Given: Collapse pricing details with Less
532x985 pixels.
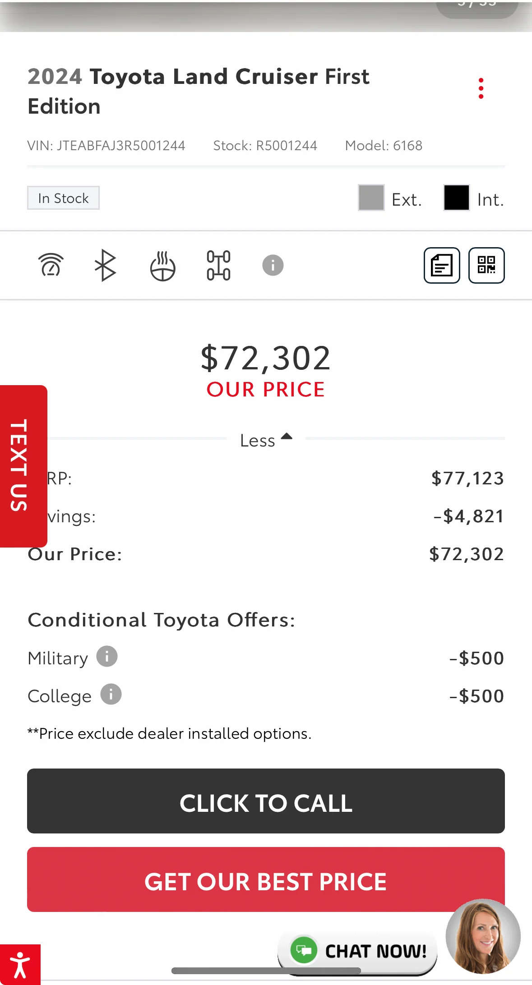Looking at the screenshot, I should [266, 440].
